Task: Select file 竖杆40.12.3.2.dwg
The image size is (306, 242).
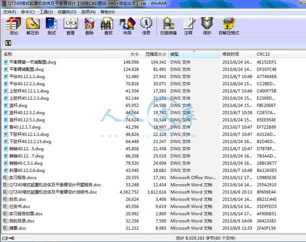Action: 27,113
